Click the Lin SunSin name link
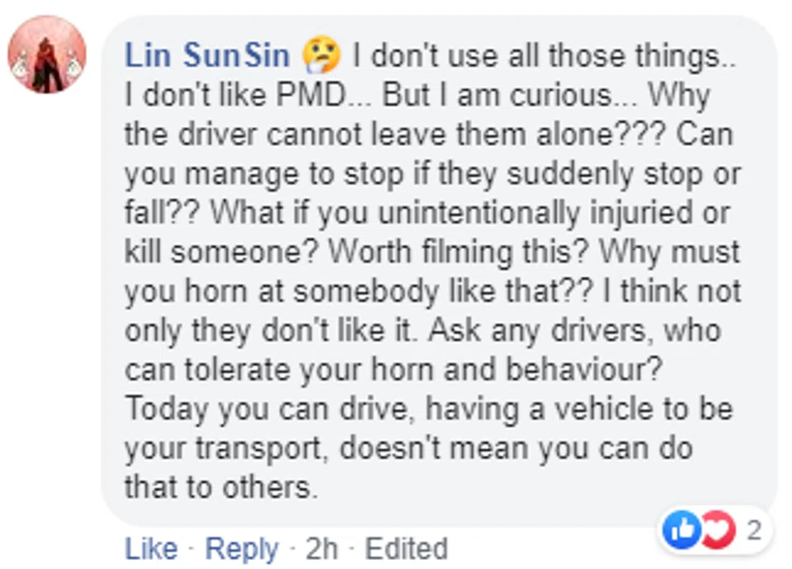This screenshot has height=569, width=792. tap(207, 56)
